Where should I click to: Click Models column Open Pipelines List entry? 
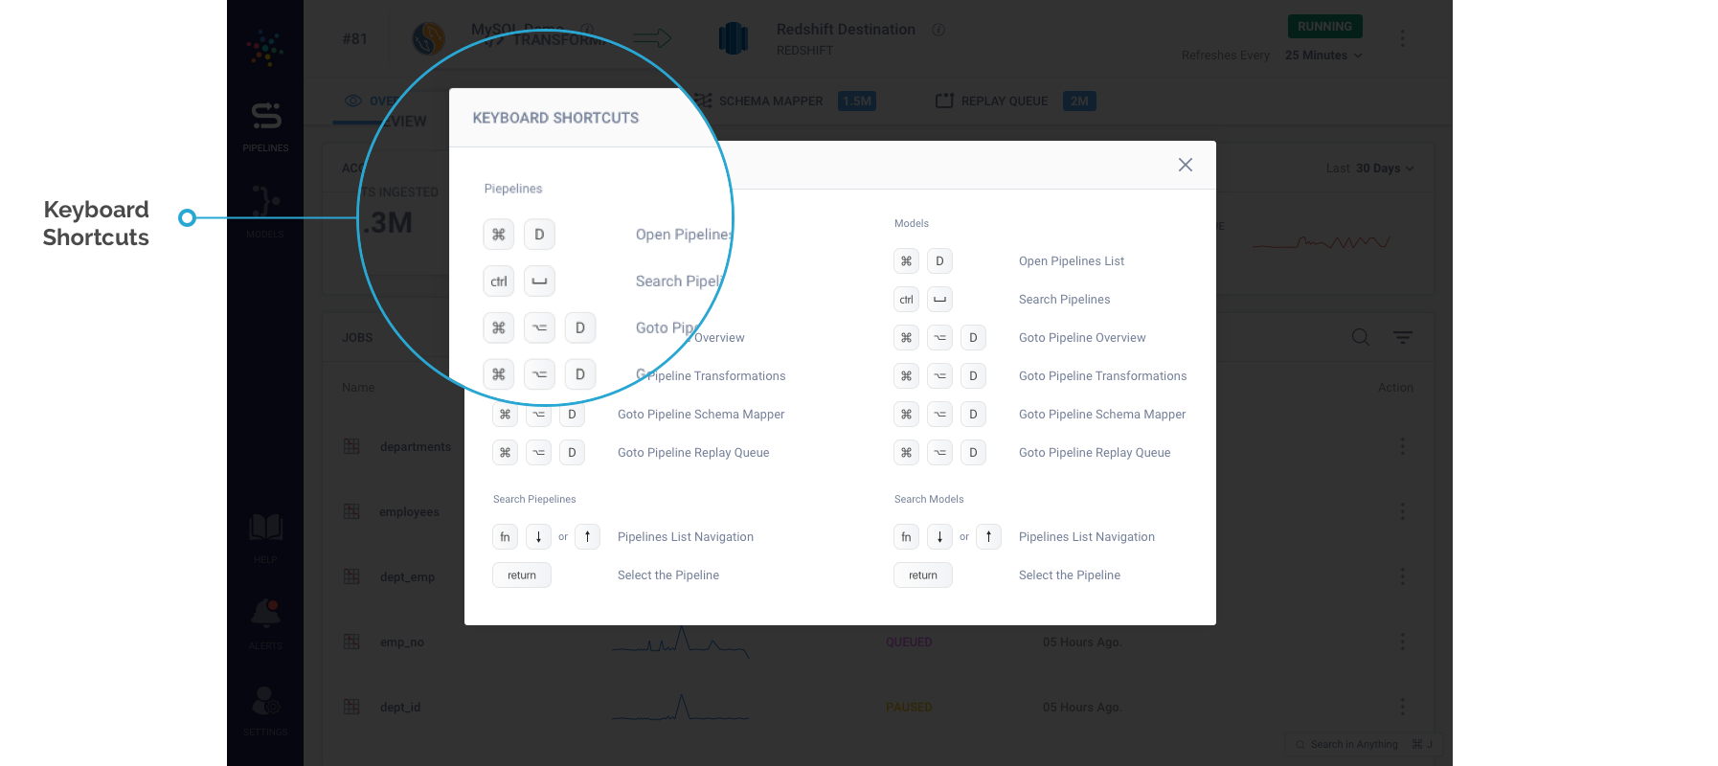click(1072, 261)
